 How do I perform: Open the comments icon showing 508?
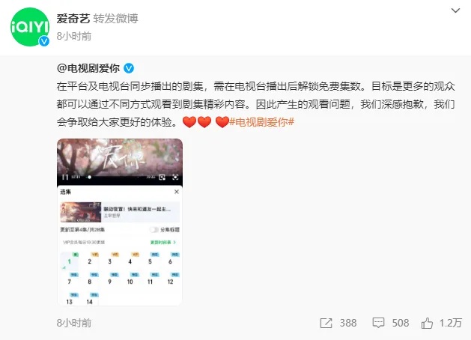click(378, 323)
